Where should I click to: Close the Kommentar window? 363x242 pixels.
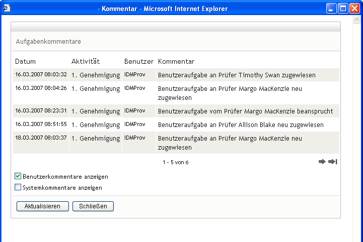[354, 9]
